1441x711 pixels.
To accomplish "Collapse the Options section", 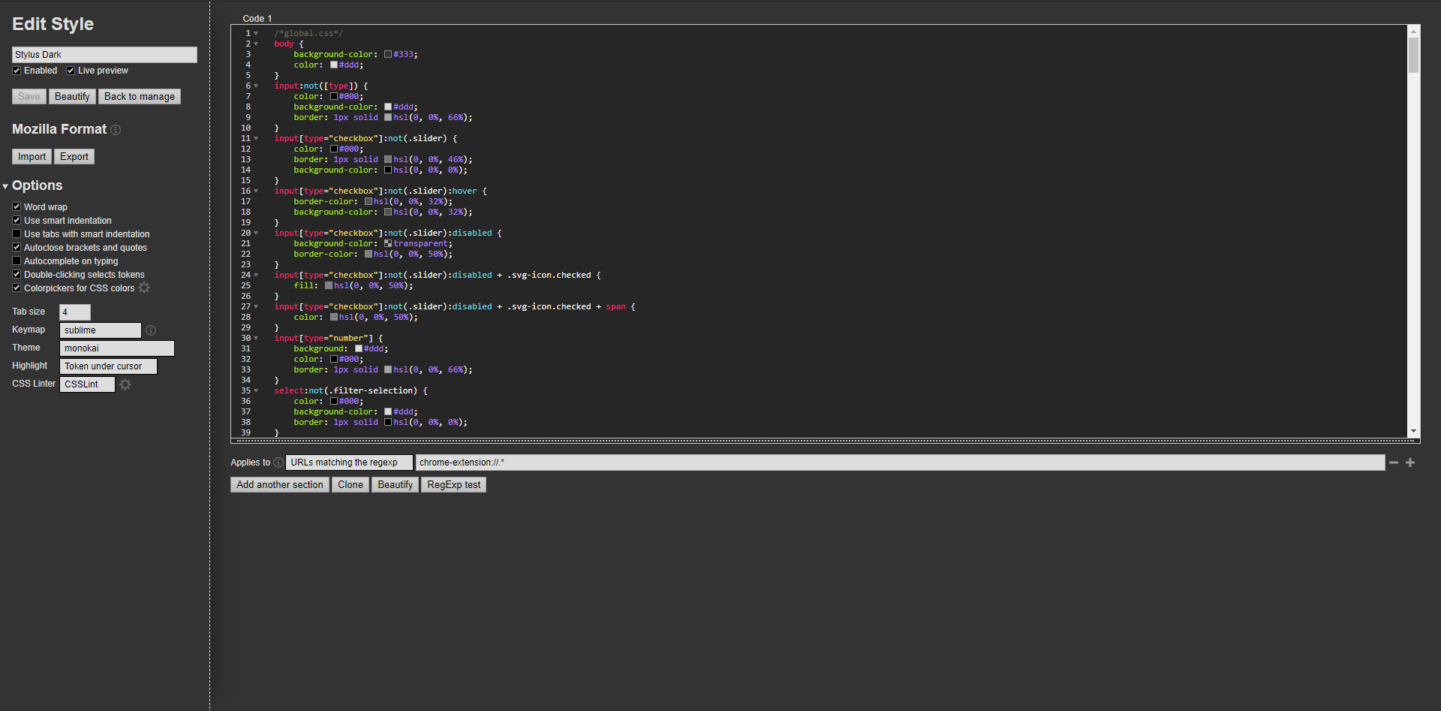I will tap(6, 186).
